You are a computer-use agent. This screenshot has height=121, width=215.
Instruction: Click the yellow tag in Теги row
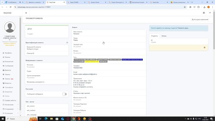(92, 62)
